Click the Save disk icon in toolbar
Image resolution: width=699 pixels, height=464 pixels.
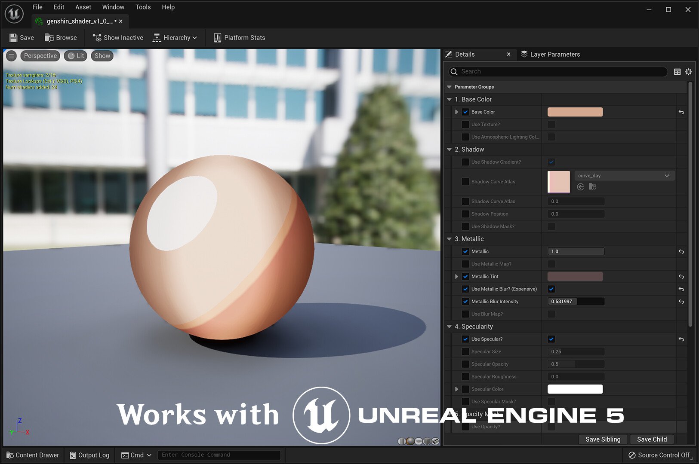click(x=13, y=38)
